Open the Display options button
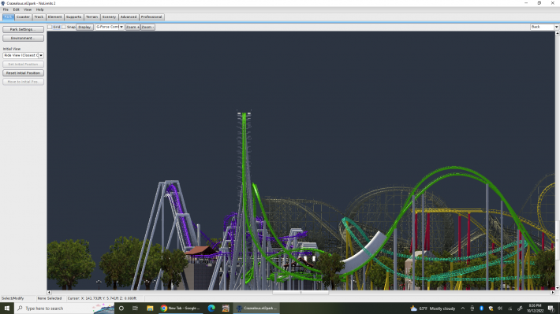Viewport: 560px width, 314px height. tap(84, 27)
